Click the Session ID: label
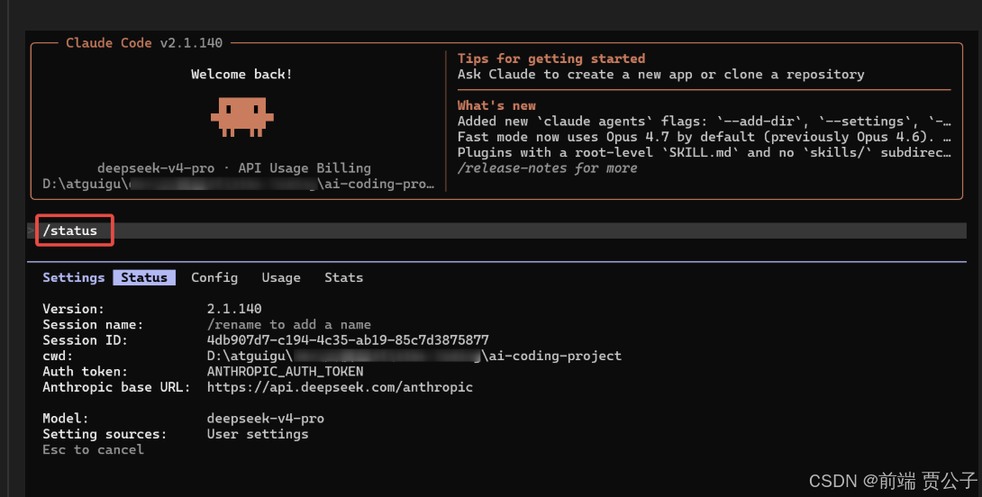Screen dimensions: 982x497 pos(86,340)
